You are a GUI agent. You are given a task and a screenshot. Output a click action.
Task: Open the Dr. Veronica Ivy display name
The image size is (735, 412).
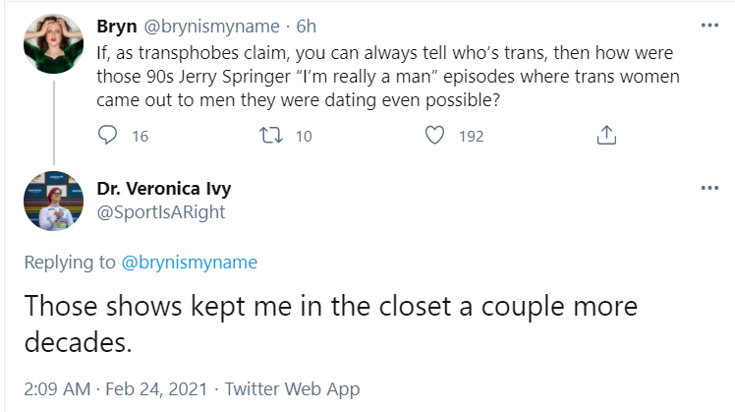pyautogui.click(x=163, y=189)
